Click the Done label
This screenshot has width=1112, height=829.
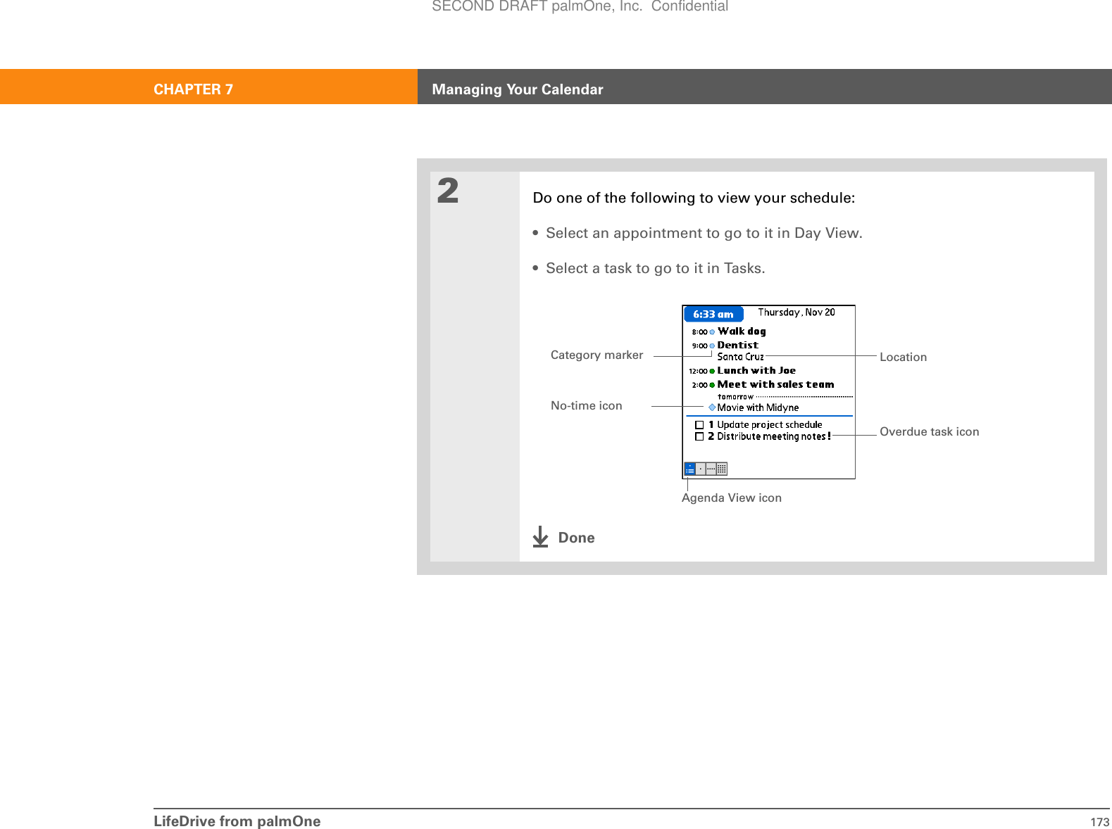coord(576,538)
